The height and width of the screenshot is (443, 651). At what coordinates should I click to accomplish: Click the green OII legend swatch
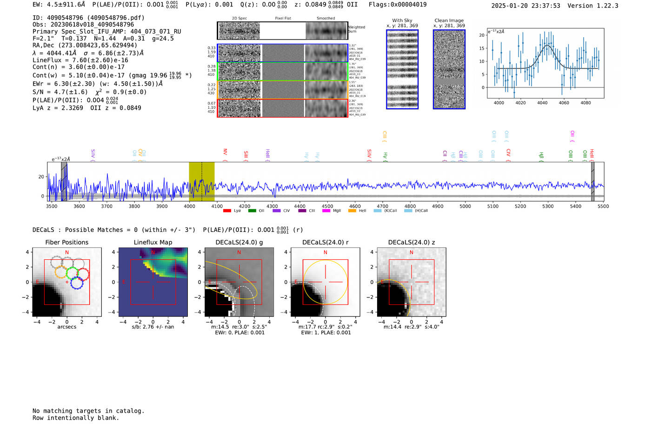[252, 211]
